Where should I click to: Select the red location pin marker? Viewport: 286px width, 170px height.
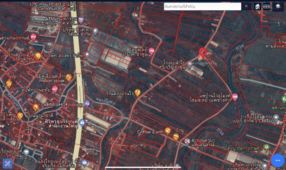click(202, 53)
